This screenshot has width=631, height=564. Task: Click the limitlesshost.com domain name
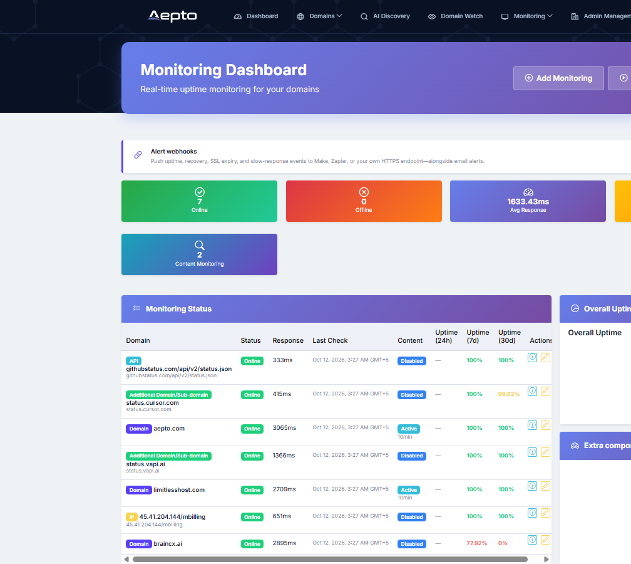tap(179, 490)
